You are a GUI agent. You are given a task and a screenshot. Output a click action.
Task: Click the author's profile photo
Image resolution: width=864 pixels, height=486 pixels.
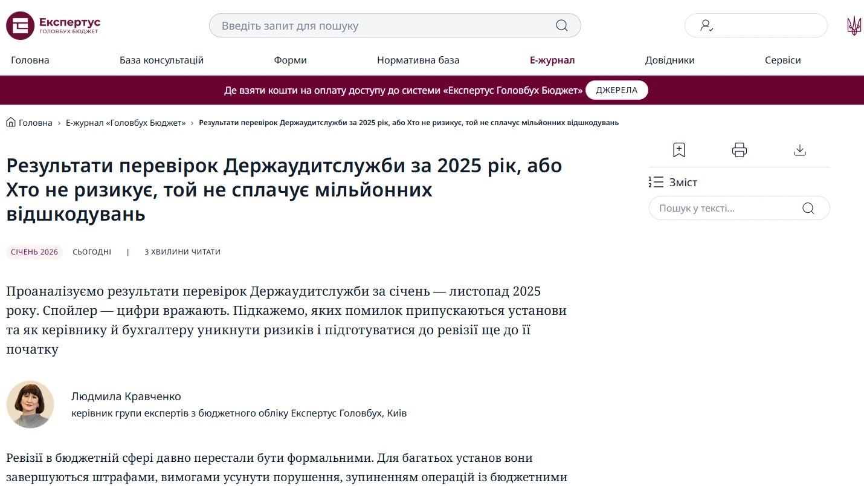[30, 404]
